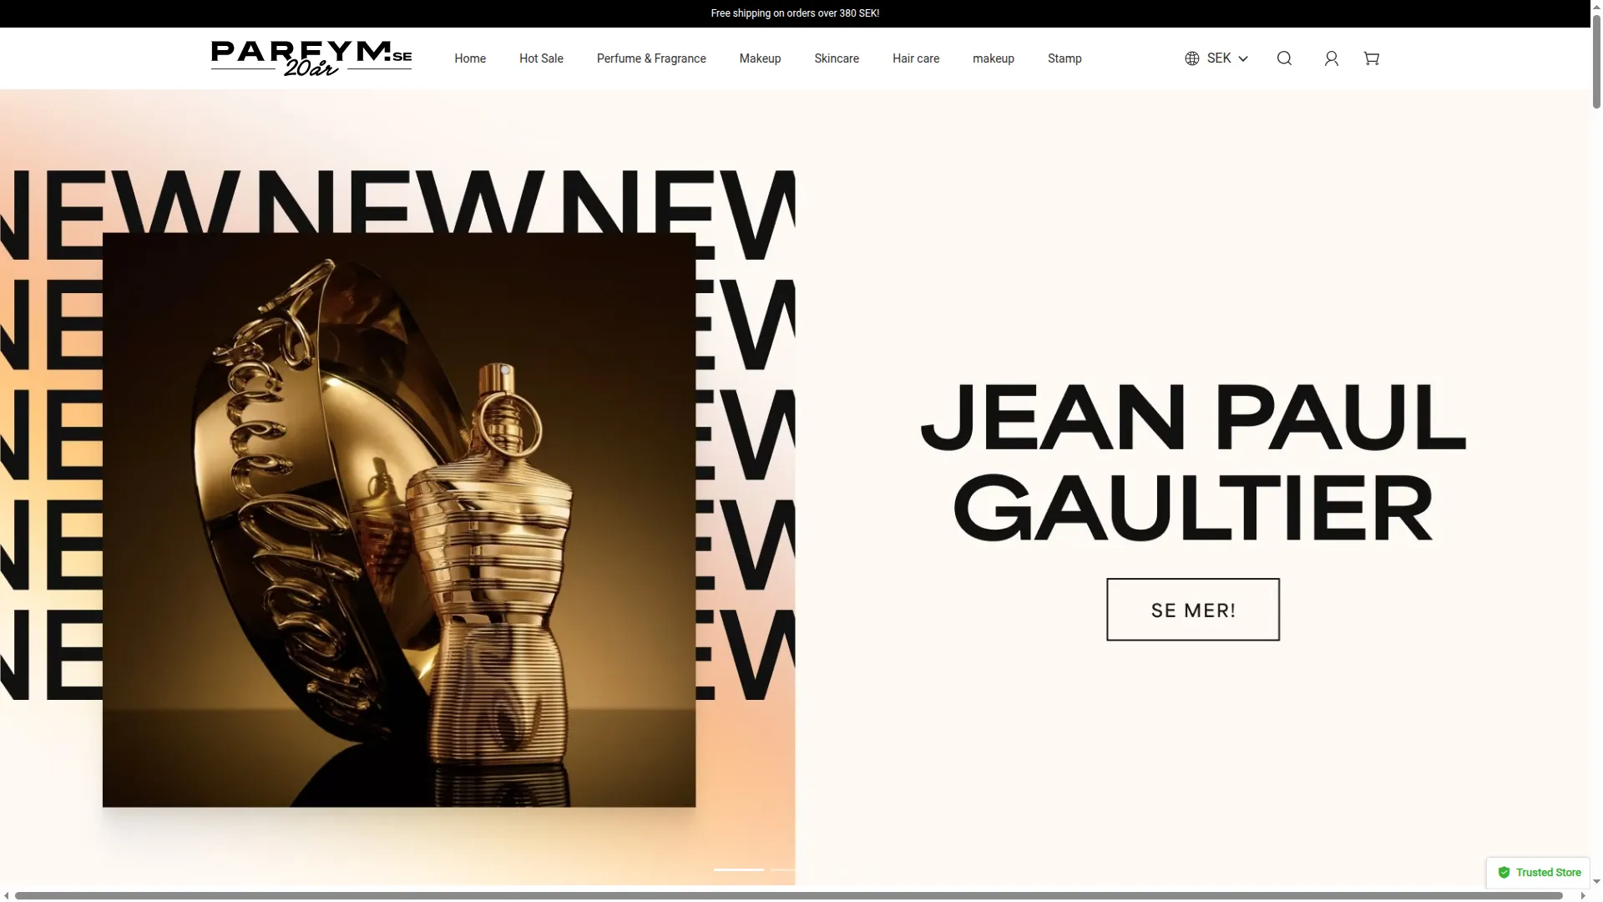Select the capitalized Makeup menu item
1603x902 pixels.
coord(760,58)
